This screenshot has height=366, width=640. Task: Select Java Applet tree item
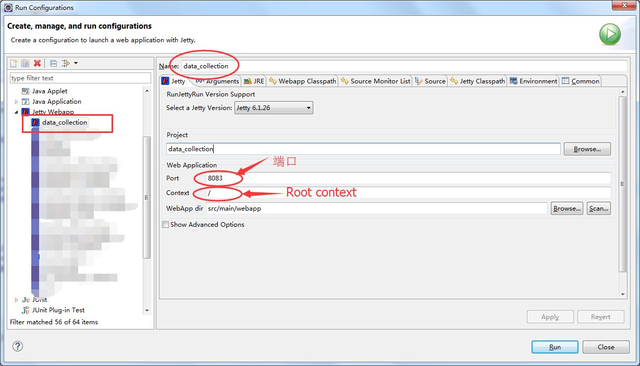[50, 91]
